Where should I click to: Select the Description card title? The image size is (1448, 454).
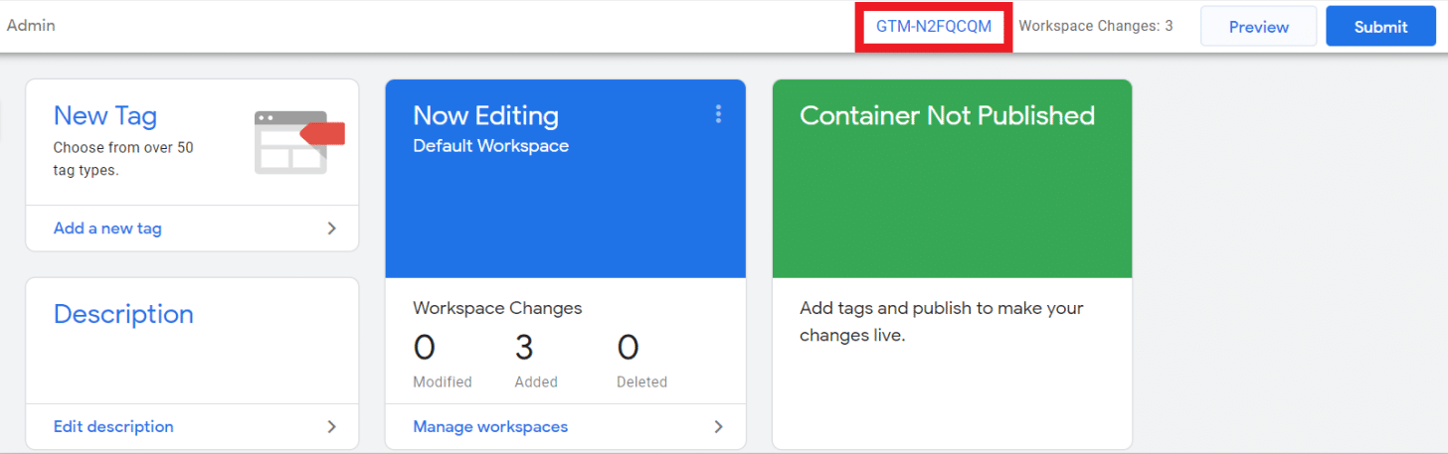click(x=123, y=315)
